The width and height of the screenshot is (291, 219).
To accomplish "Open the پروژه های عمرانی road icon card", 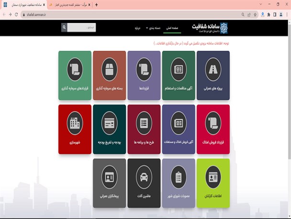I will click(213, 69).
